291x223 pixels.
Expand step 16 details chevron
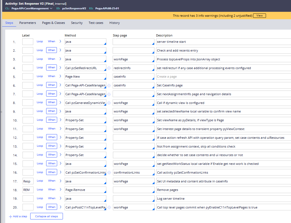click(60, 172)
